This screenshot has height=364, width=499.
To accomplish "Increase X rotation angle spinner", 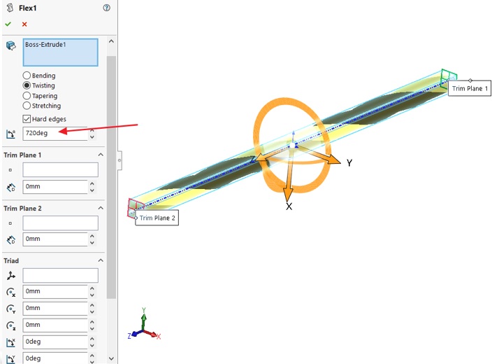I will [x=92, y=339].
